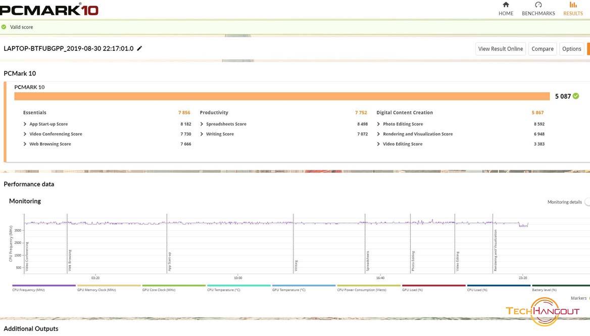Viewport: 590px width, 336px height.
Task: Open the Benchmarks tab
Action: click(x=538, y=9)
